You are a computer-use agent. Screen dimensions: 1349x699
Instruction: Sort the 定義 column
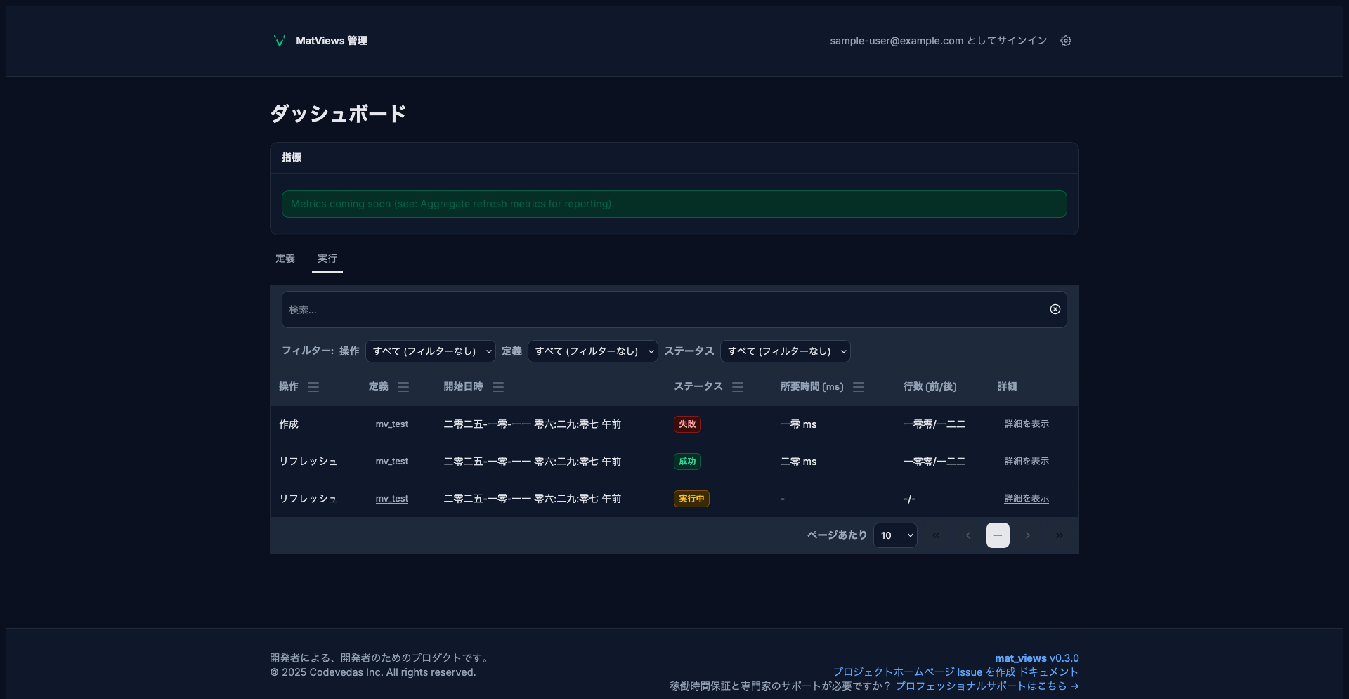pos(403,387)
